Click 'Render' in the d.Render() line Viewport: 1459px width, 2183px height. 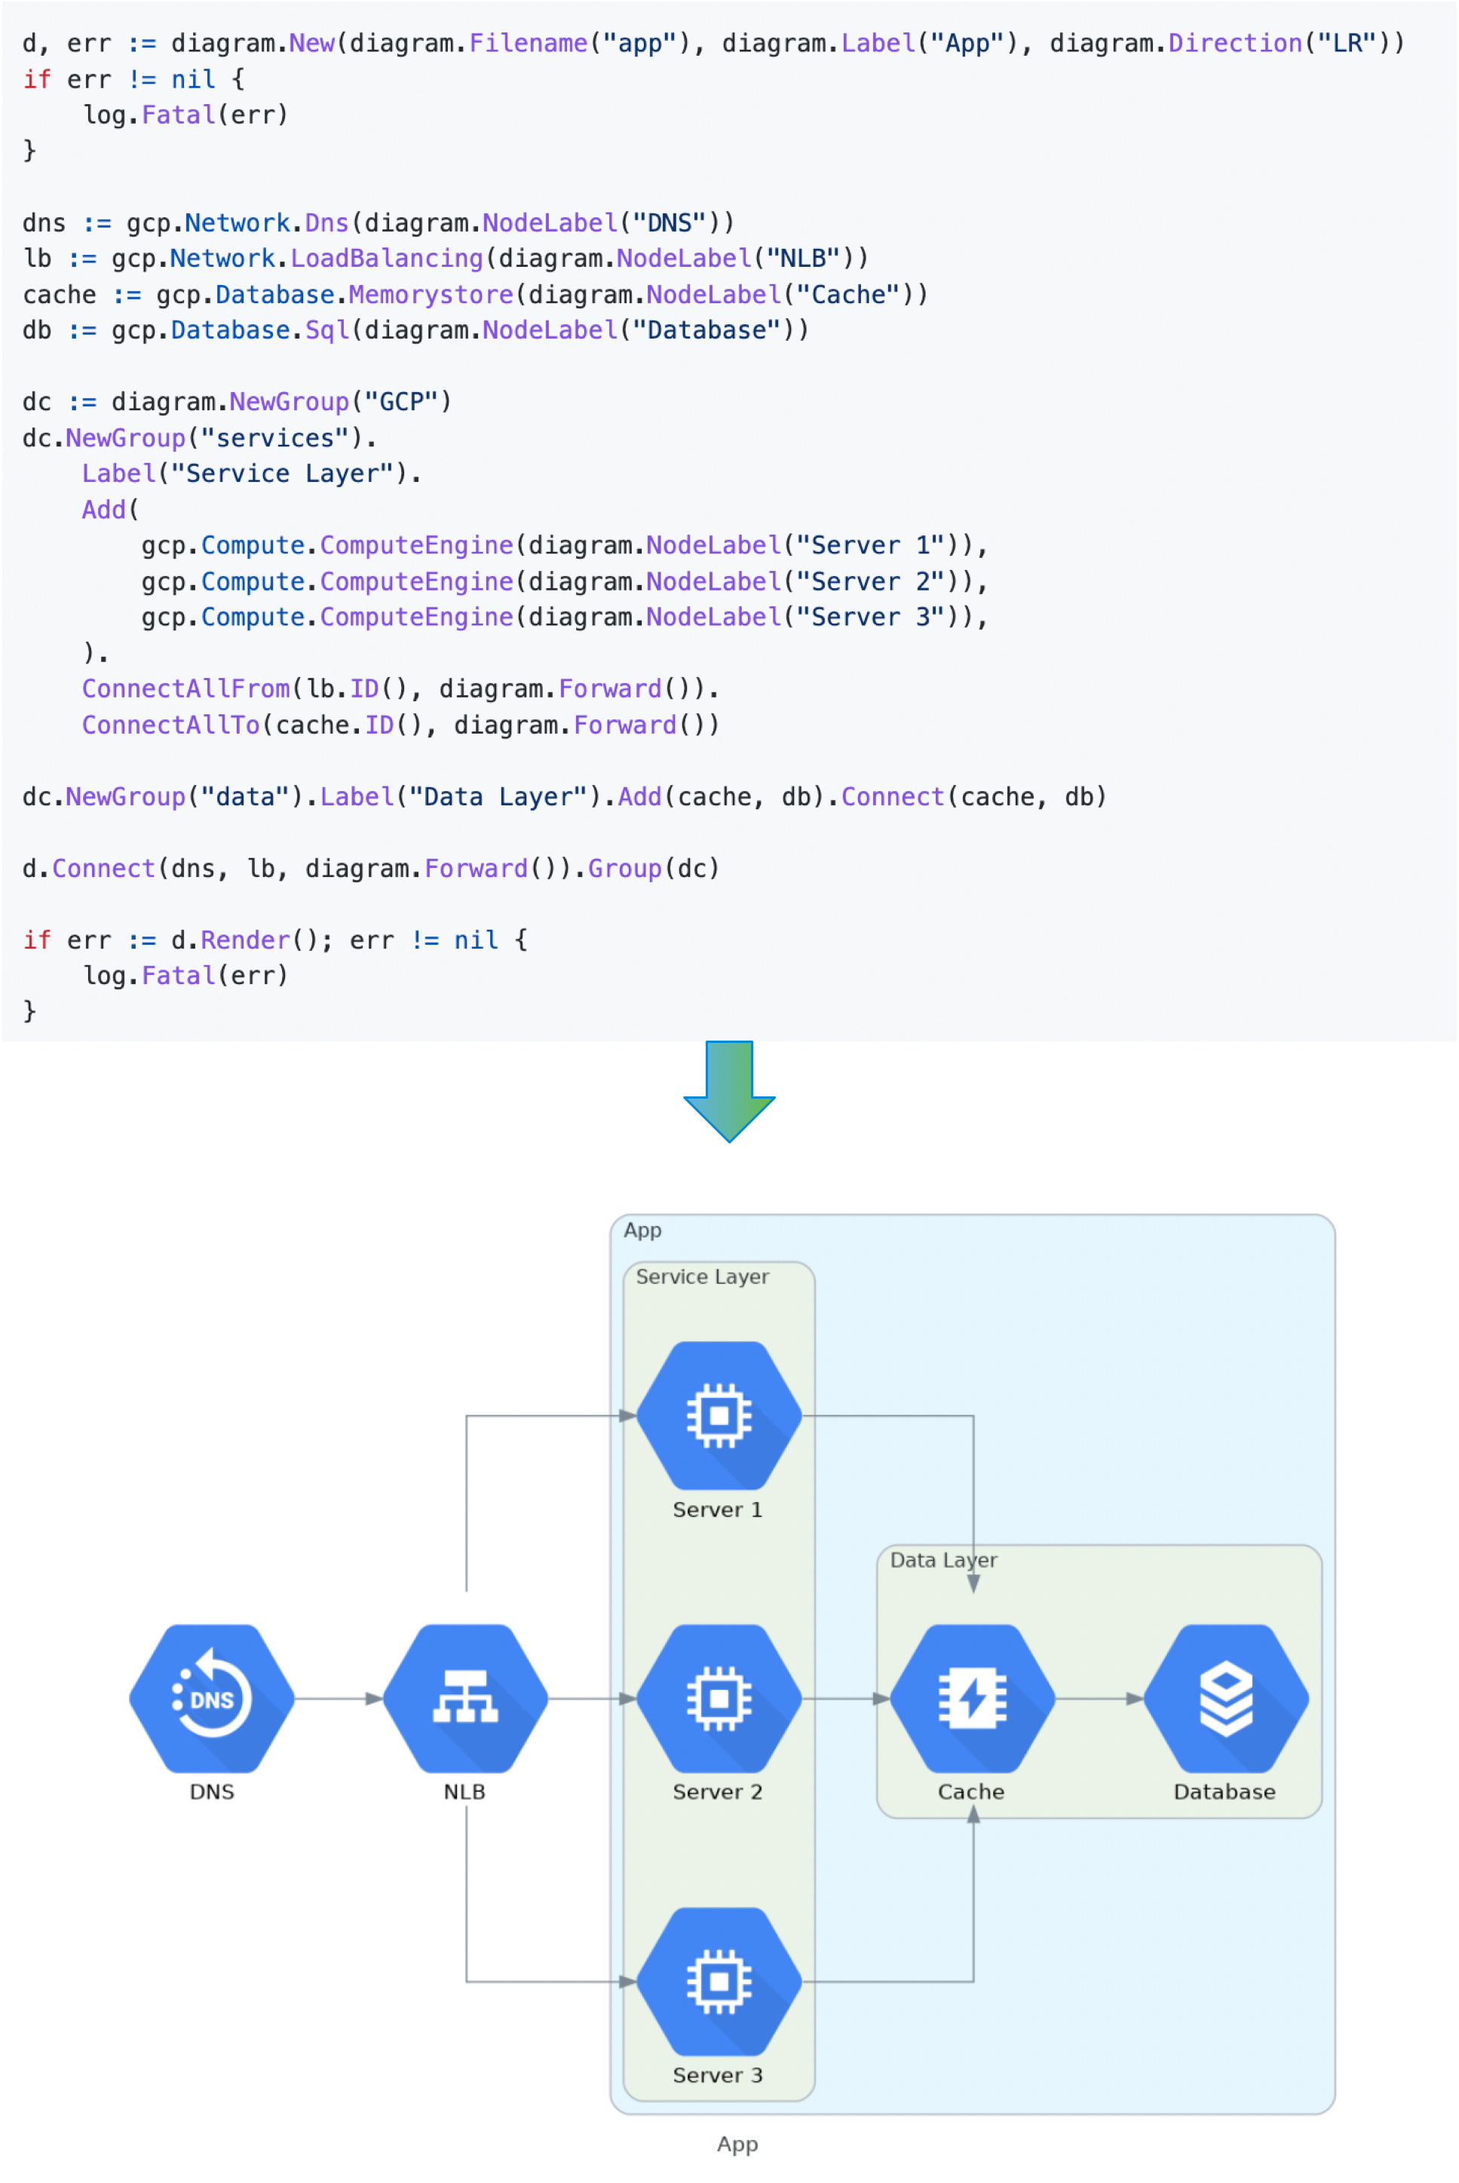click(x=246, y=940)
